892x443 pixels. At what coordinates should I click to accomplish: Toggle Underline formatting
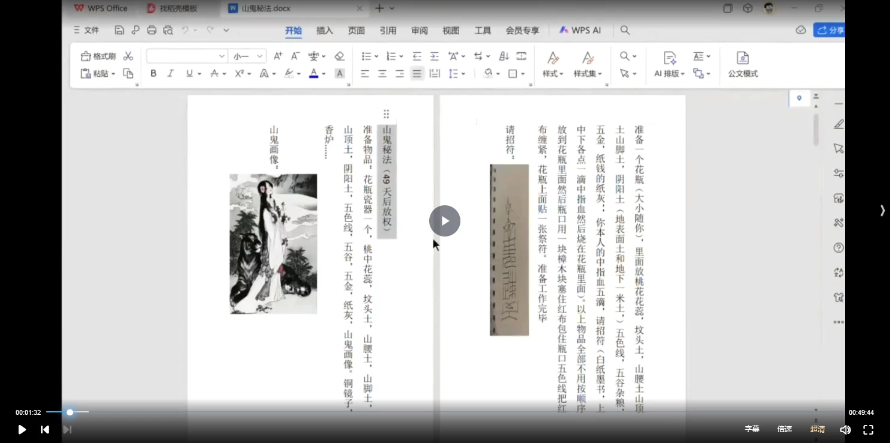pyautogui.click(x=190, y=73)
